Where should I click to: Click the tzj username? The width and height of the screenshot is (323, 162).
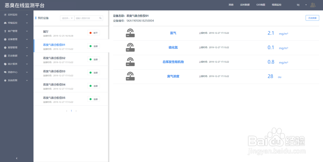tap(298, 5)
